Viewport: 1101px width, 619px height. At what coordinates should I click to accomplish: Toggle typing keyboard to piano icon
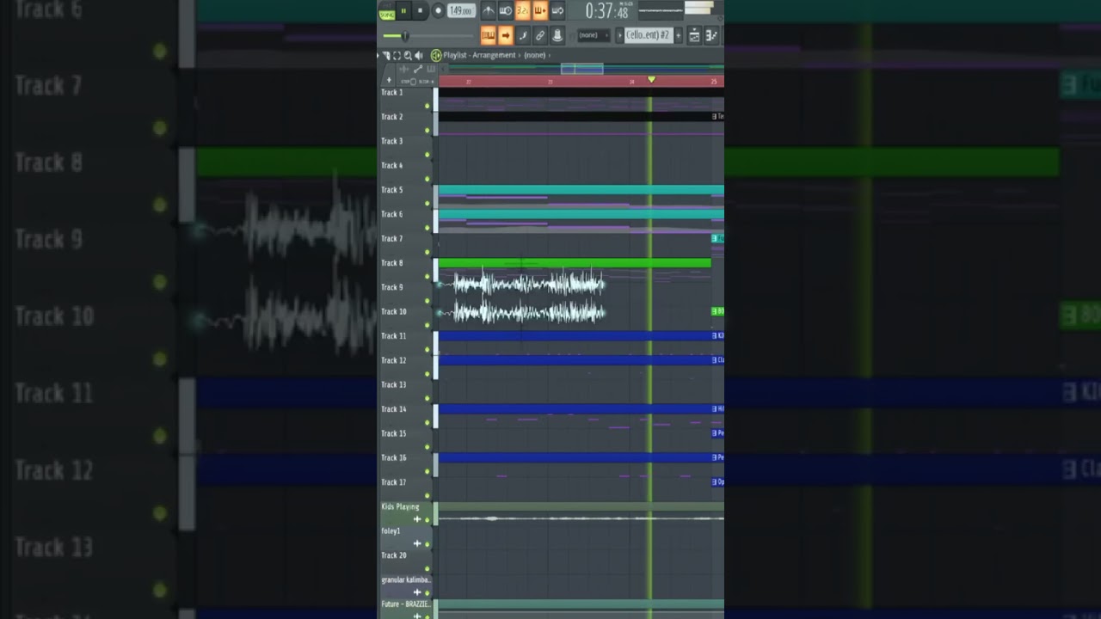click(488, 35)
